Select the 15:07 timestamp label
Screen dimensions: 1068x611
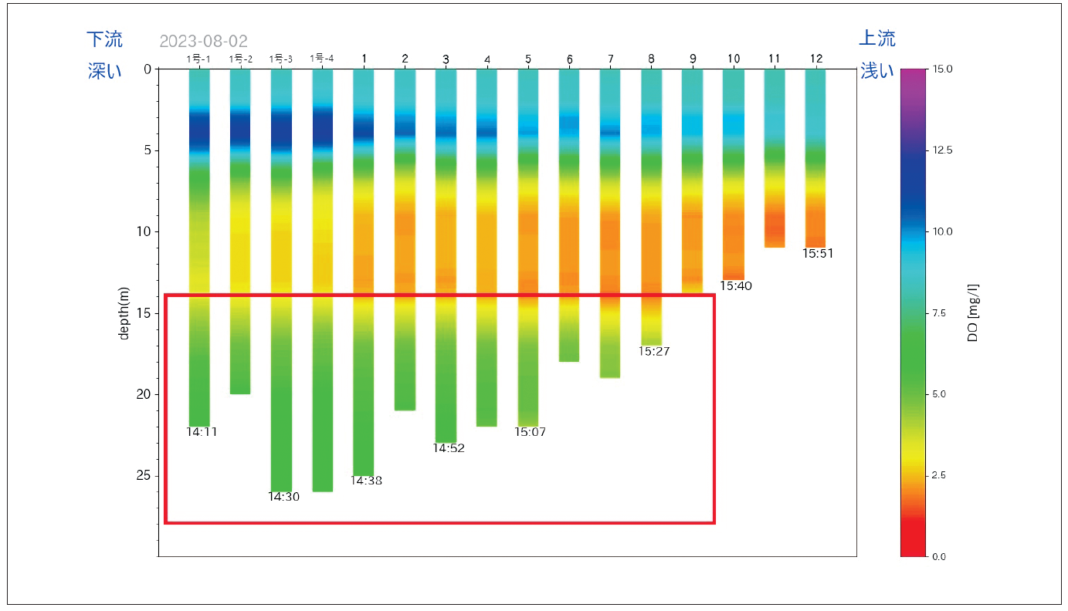pyautogui.click(x=531, y=432)
